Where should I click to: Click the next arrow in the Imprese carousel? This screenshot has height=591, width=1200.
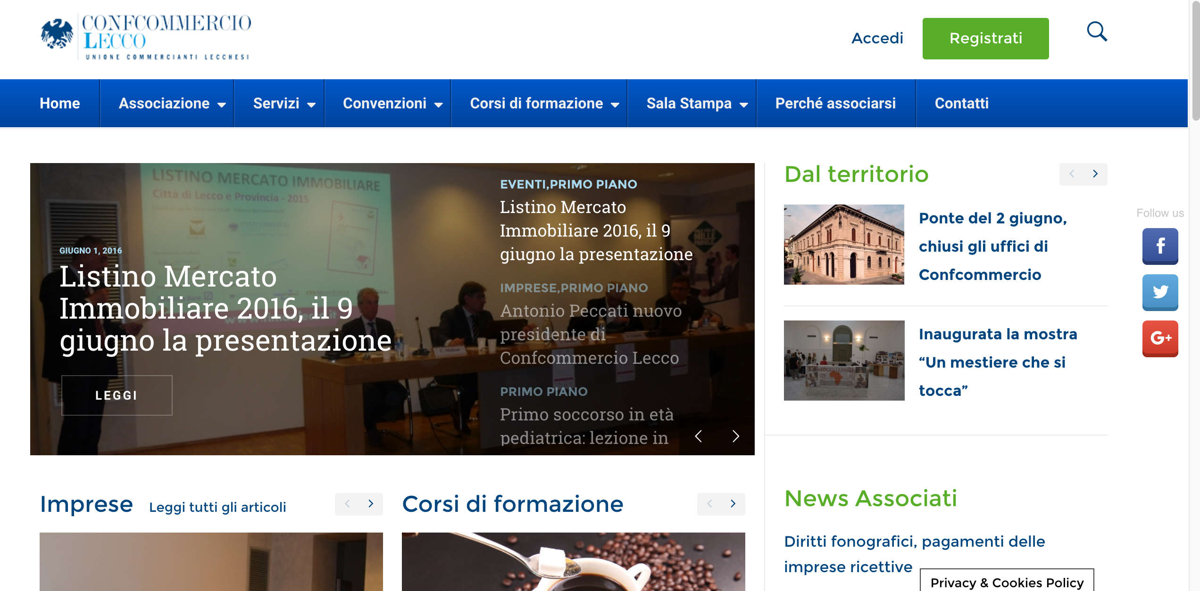tap(371, 504)
